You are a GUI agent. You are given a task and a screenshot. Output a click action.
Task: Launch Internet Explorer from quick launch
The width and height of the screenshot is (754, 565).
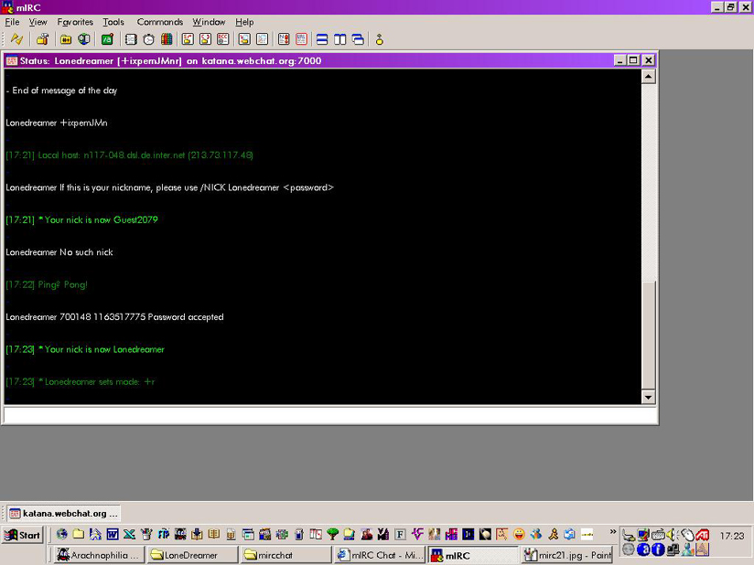click(x=61, y=534)
